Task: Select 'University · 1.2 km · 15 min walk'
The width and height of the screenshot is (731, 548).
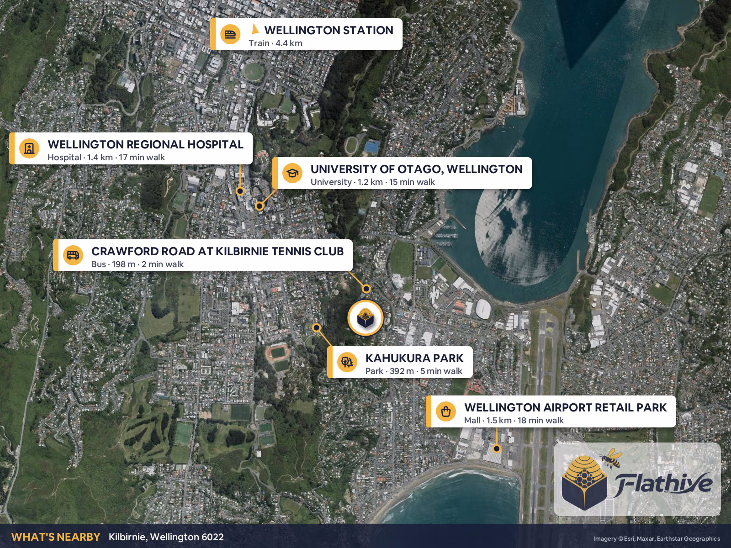Action: point(373,182)
